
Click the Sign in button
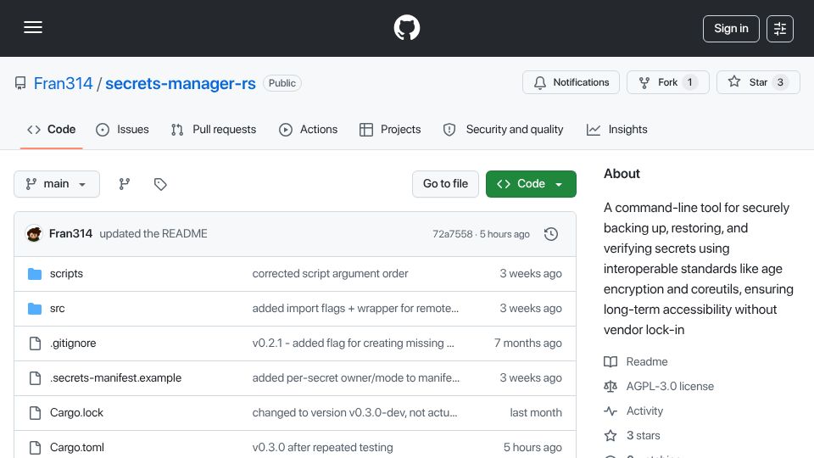(731, 29)
